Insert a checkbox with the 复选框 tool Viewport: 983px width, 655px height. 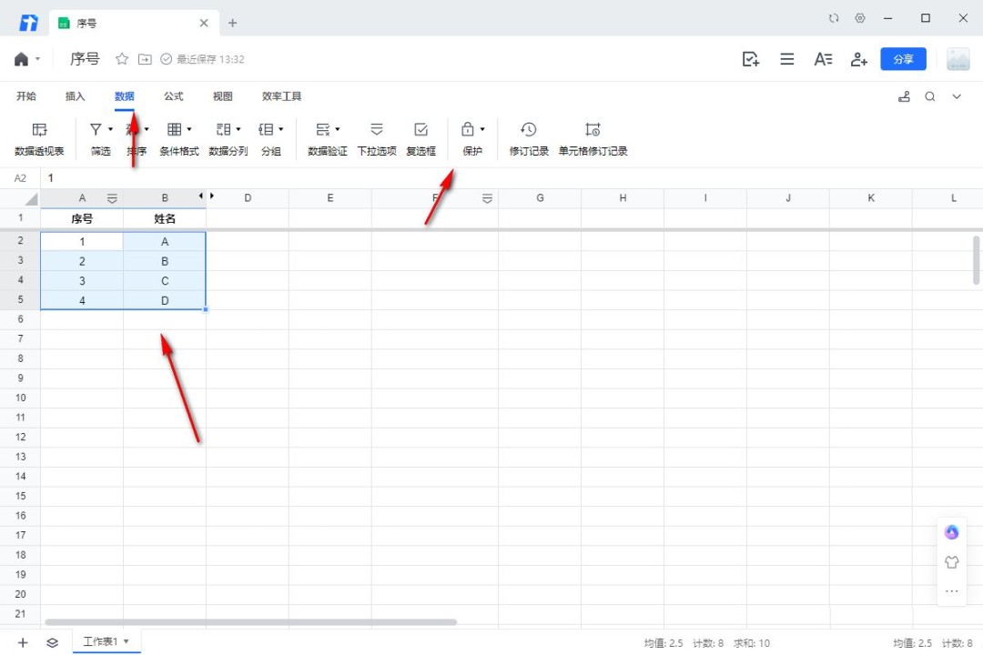(x=421, y=130)
